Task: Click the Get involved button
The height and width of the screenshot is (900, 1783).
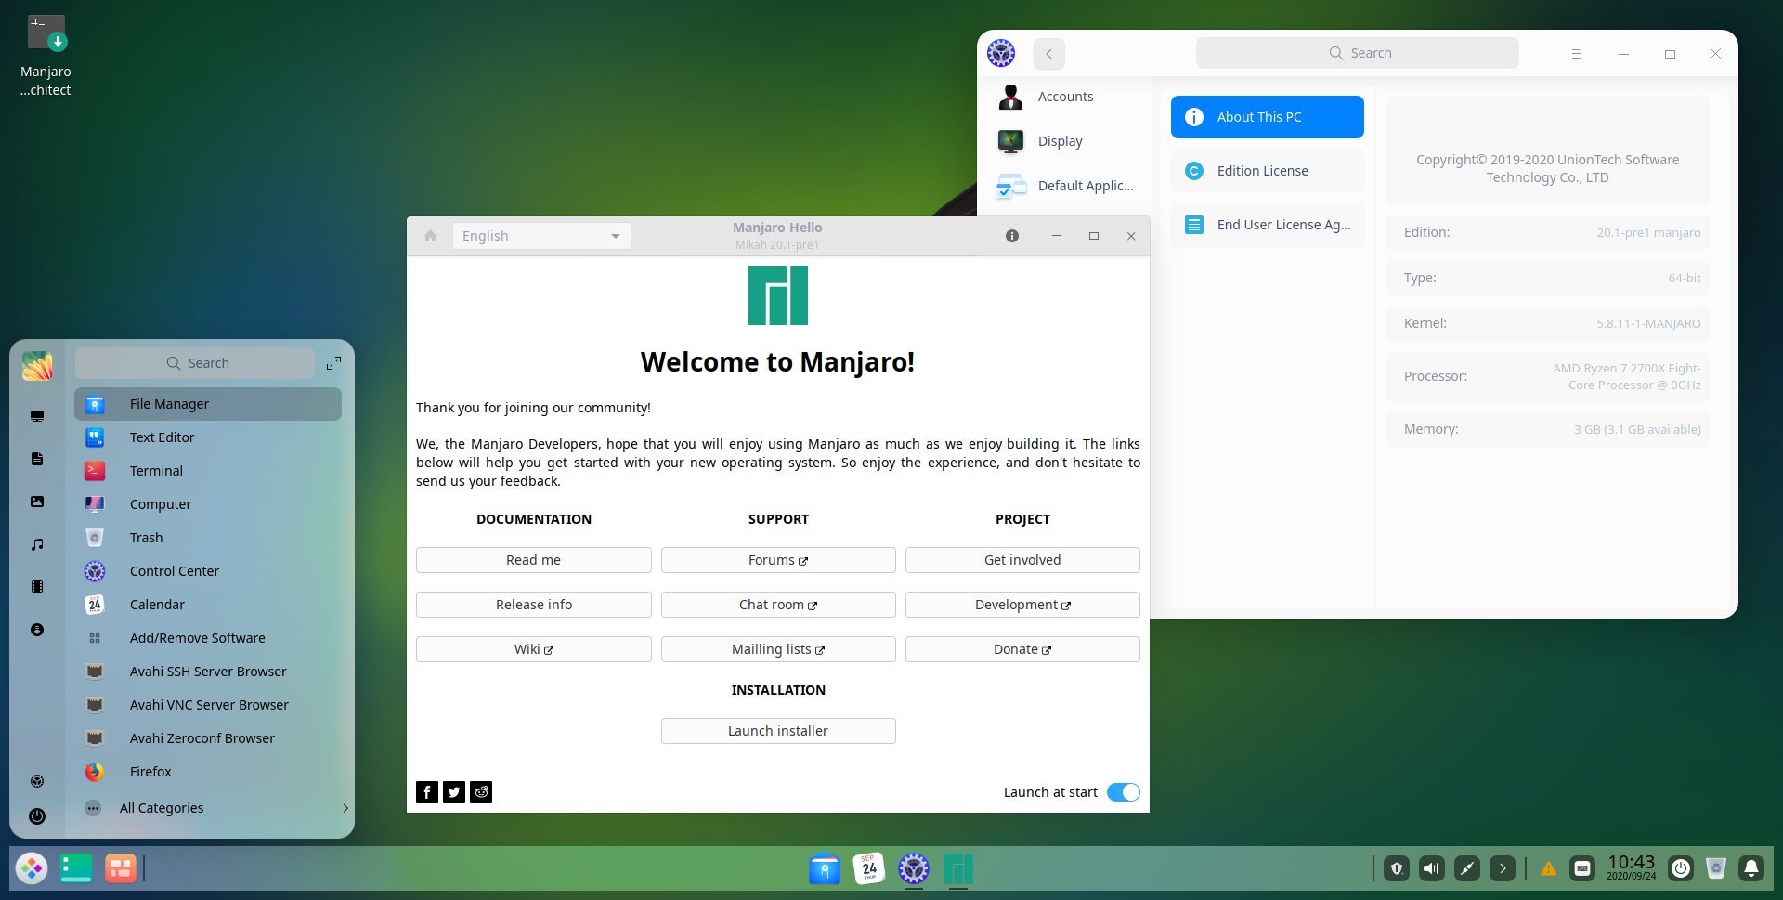Action: point(1022,560)
